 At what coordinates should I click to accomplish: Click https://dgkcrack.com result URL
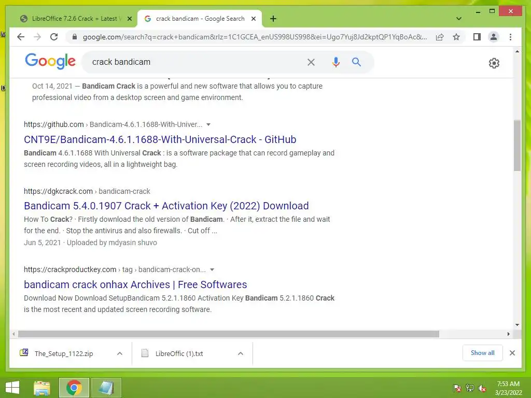[58, 191]
